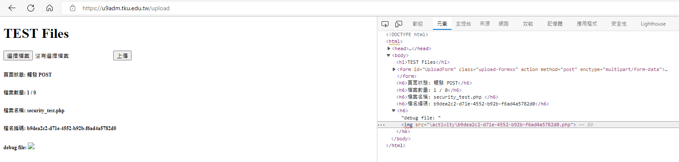Expand the UploadForm form node
Viewport: 679px width, 162px height.
click(x=394, y=69)
